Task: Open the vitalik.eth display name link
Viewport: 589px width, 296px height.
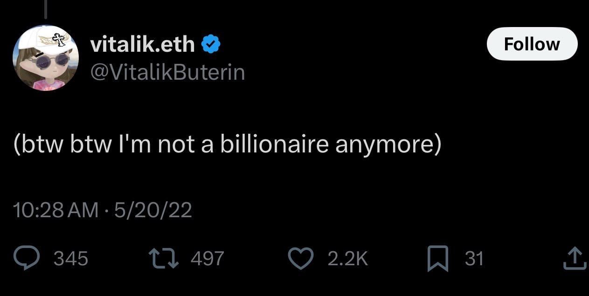Action: [x=142, y=44]
